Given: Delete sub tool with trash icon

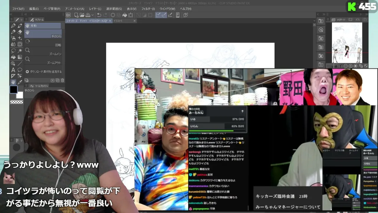Looking at the screenshot, I should 62,80.
